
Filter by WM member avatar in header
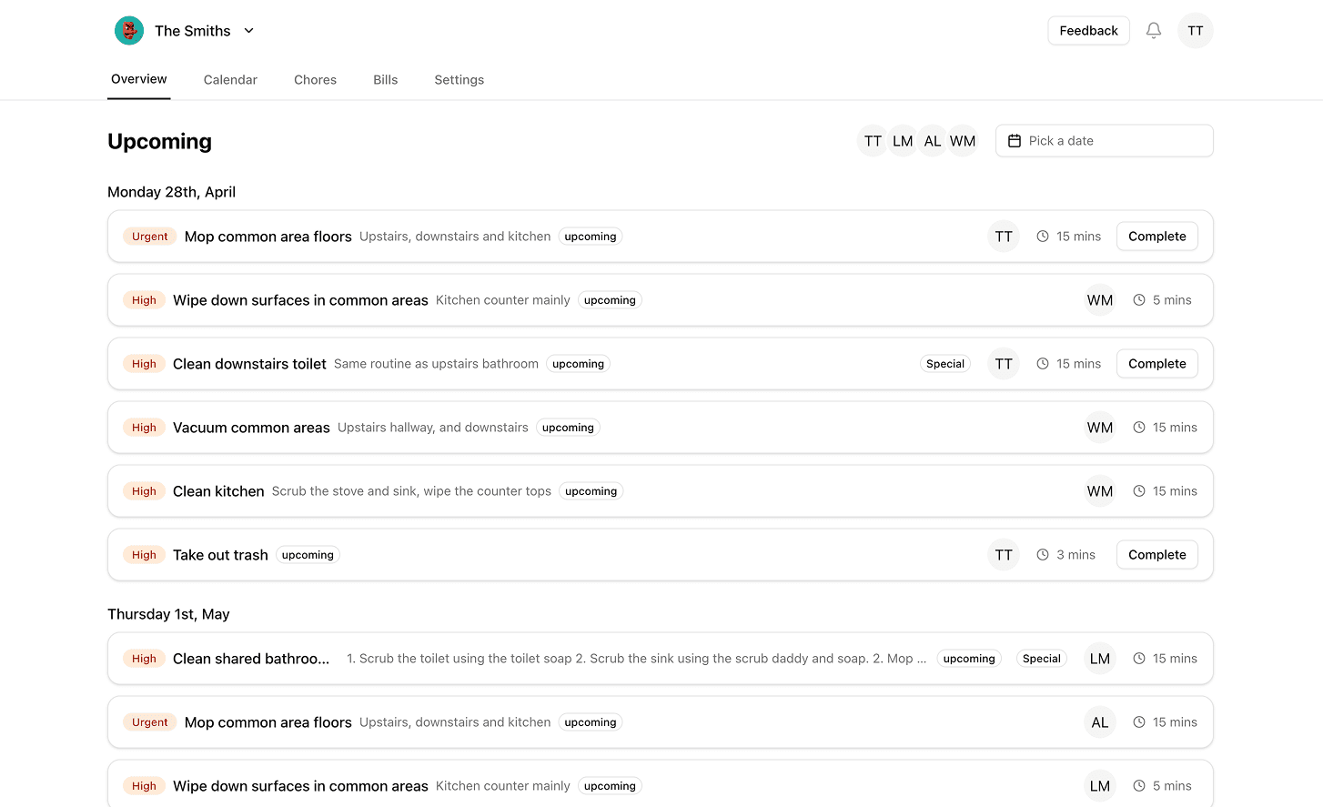[x=963, y=141]
